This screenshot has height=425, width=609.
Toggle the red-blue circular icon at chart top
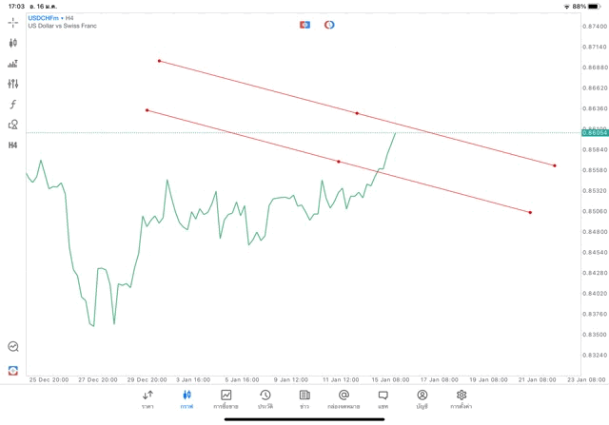coord(329,24)
